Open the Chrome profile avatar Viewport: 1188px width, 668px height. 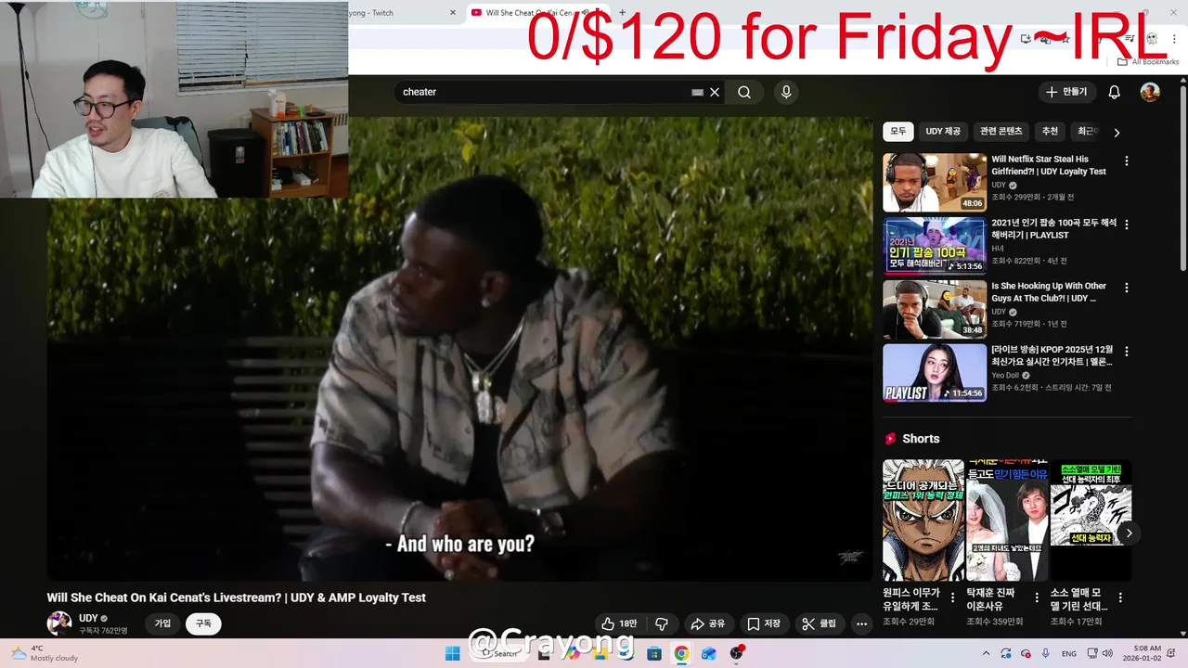[1152, 39]
